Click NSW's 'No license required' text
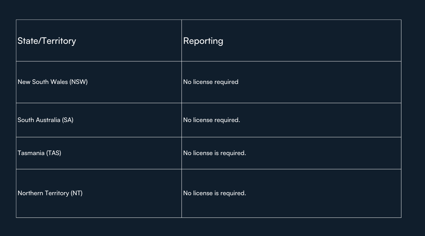This screenshot has height=236, width=425. coord(211,82)
